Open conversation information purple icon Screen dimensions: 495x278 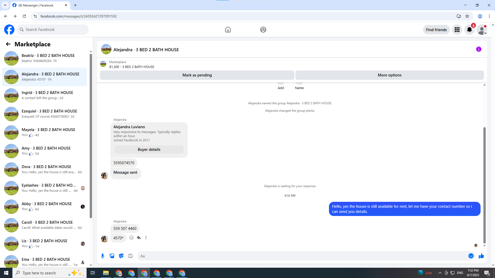pyautogui.click(x=479, y=49)
